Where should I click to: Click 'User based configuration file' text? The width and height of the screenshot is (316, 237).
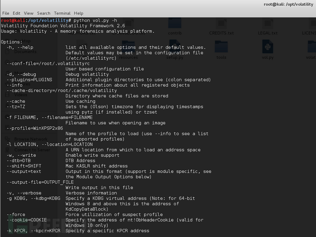104,69
